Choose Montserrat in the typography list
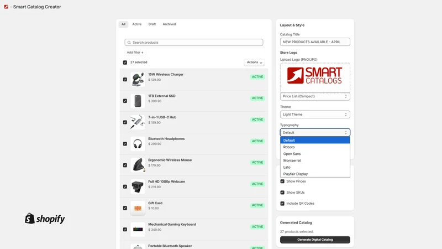 point(315,160)
